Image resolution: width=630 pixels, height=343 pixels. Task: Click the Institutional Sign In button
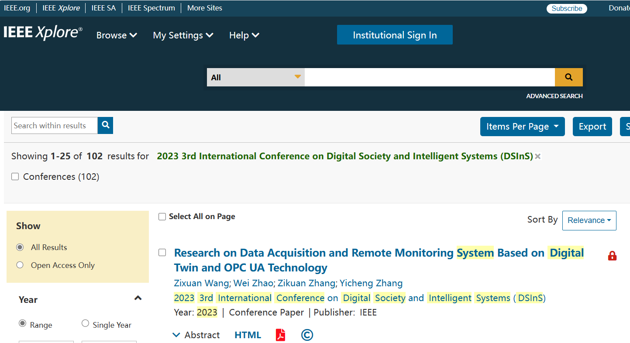coord(395,35)
